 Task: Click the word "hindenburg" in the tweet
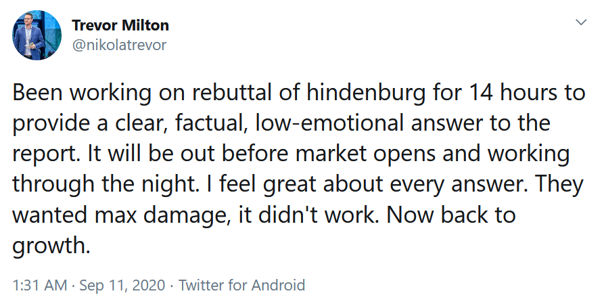[x=366, y=93]
